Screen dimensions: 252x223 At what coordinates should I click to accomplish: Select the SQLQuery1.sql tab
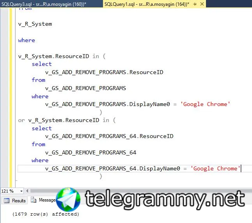click(x=147, y=4)
